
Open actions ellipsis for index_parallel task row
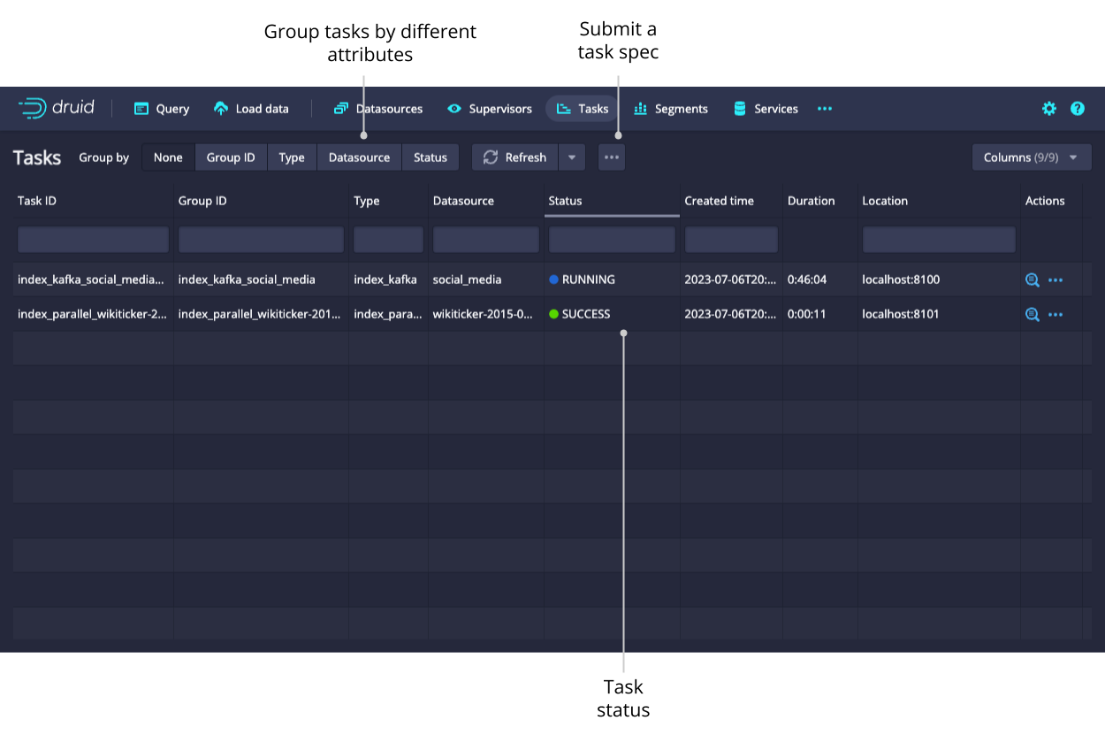(x=1055, y=314)
